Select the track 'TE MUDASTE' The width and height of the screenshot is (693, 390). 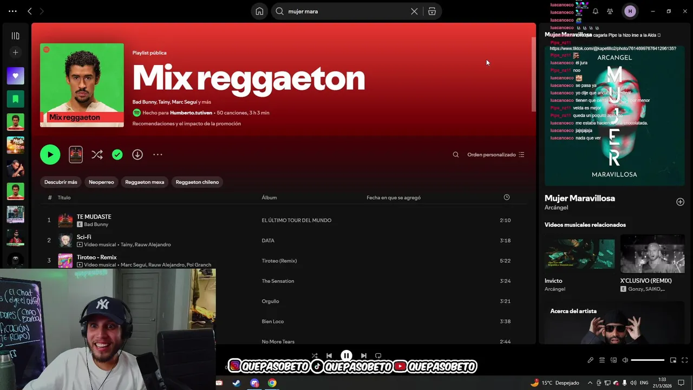tap(94, 217)
